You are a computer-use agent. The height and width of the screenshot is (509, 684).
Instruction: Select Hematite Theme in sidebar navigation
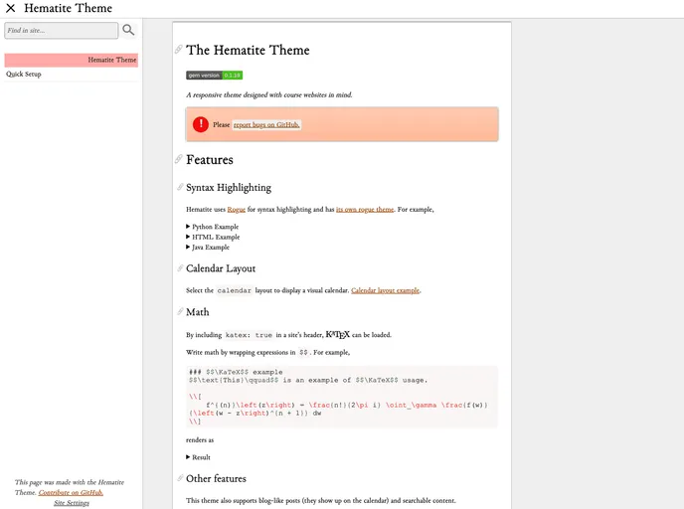111,61
